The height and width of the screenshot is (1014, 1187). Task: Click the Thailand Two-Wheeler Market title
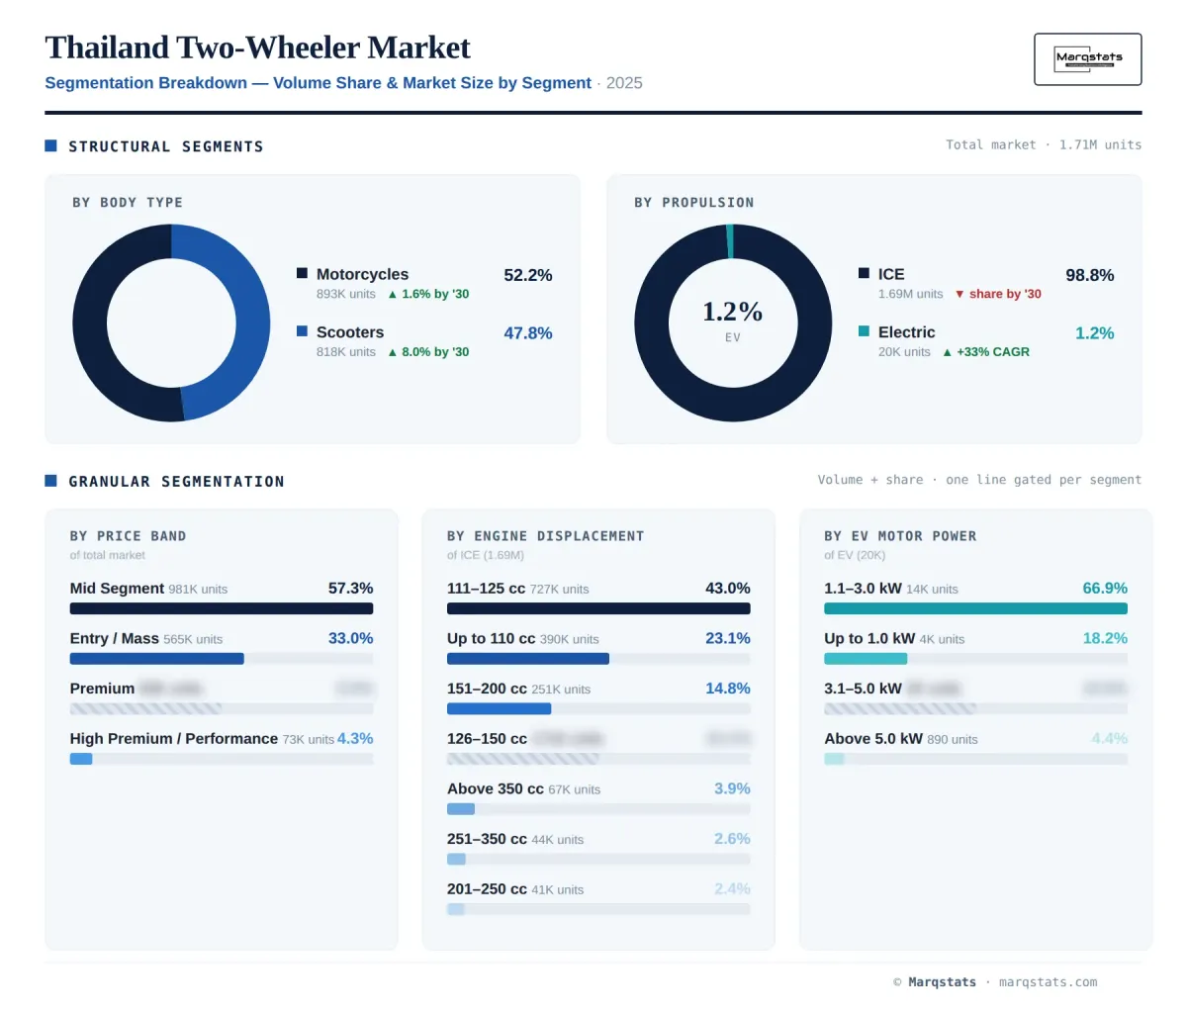point(257,47)
